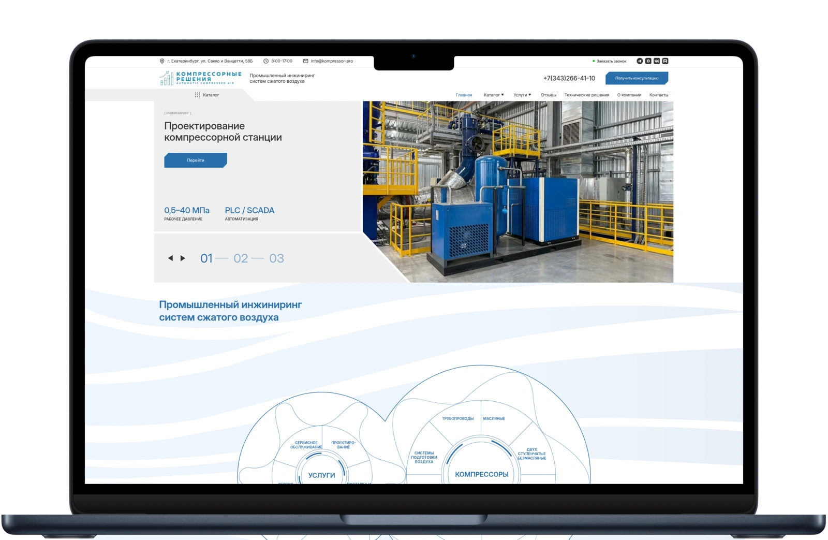This screenshot has height=540, width=828.
Task: Select Двухступенчатые безмасляные segment
Action: tap(531, 454)
